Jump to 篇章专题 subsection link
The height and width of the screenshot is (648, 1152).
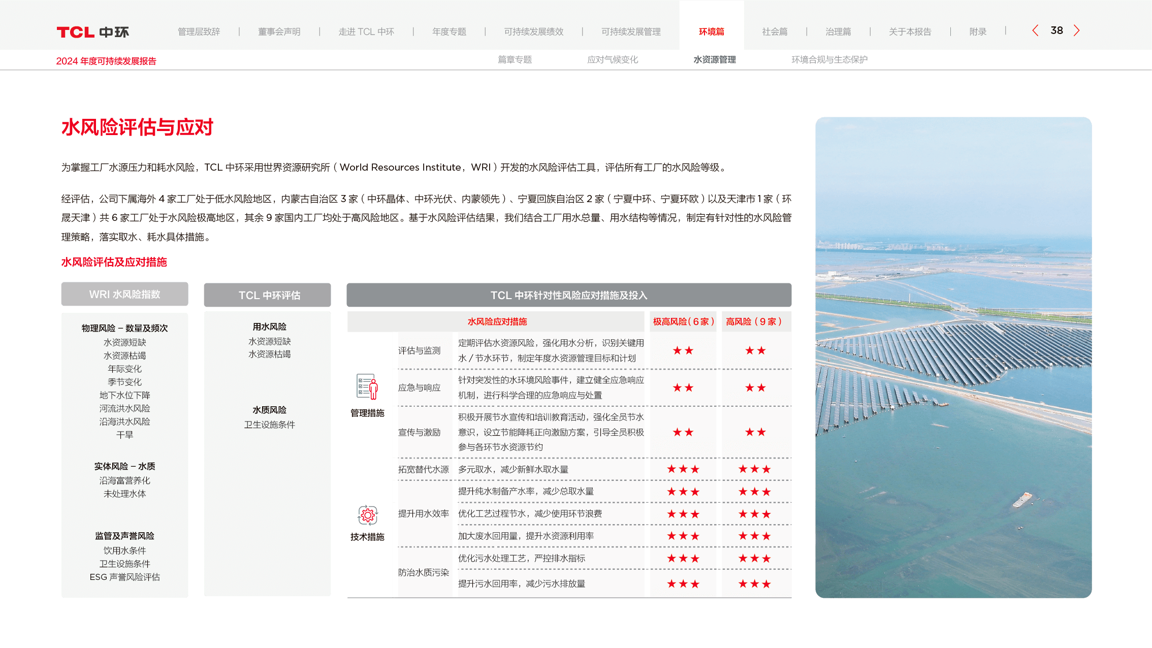tap(515, 59)
